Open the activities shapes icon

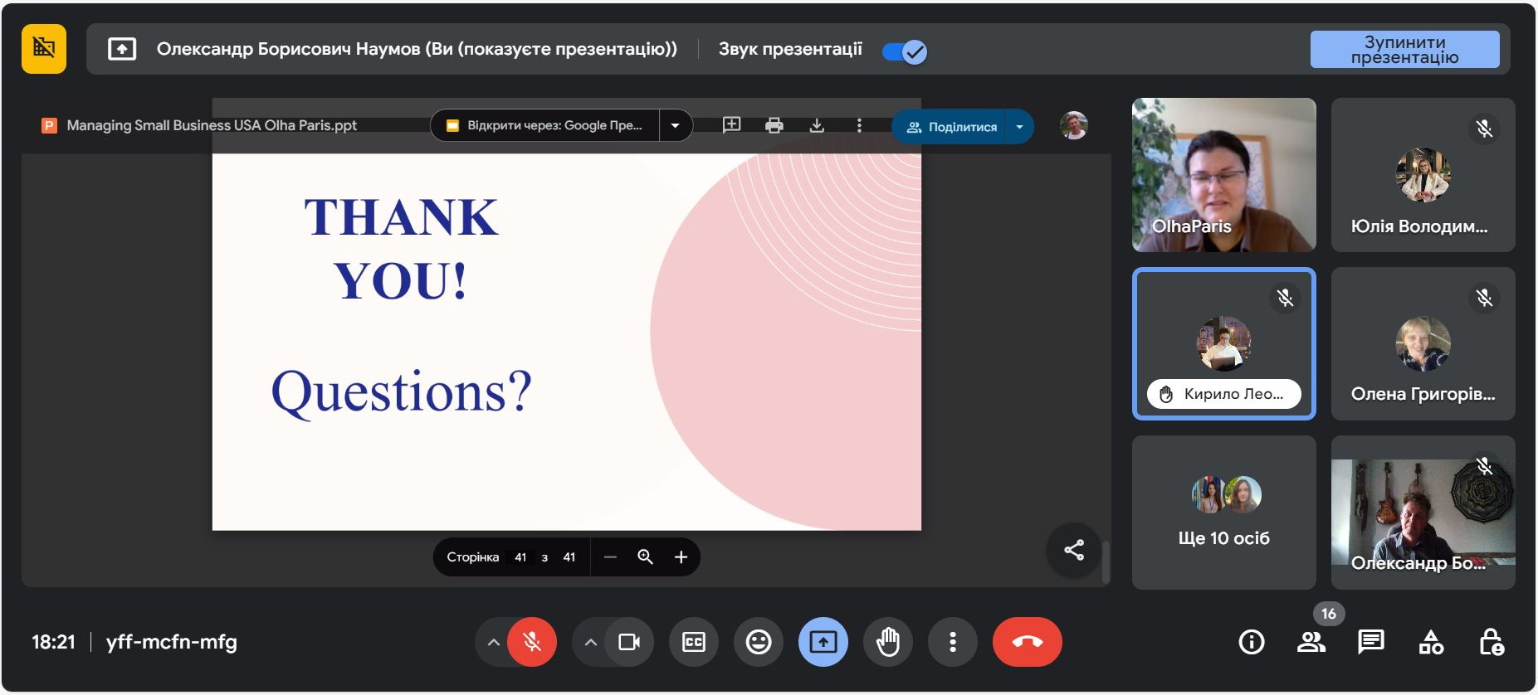1431,642
